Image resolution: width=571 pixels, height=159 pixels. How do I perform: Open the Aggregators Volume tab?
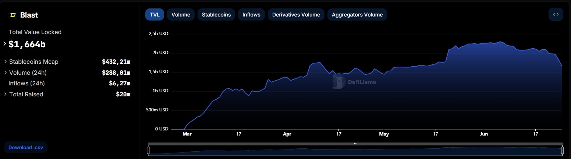357,15
